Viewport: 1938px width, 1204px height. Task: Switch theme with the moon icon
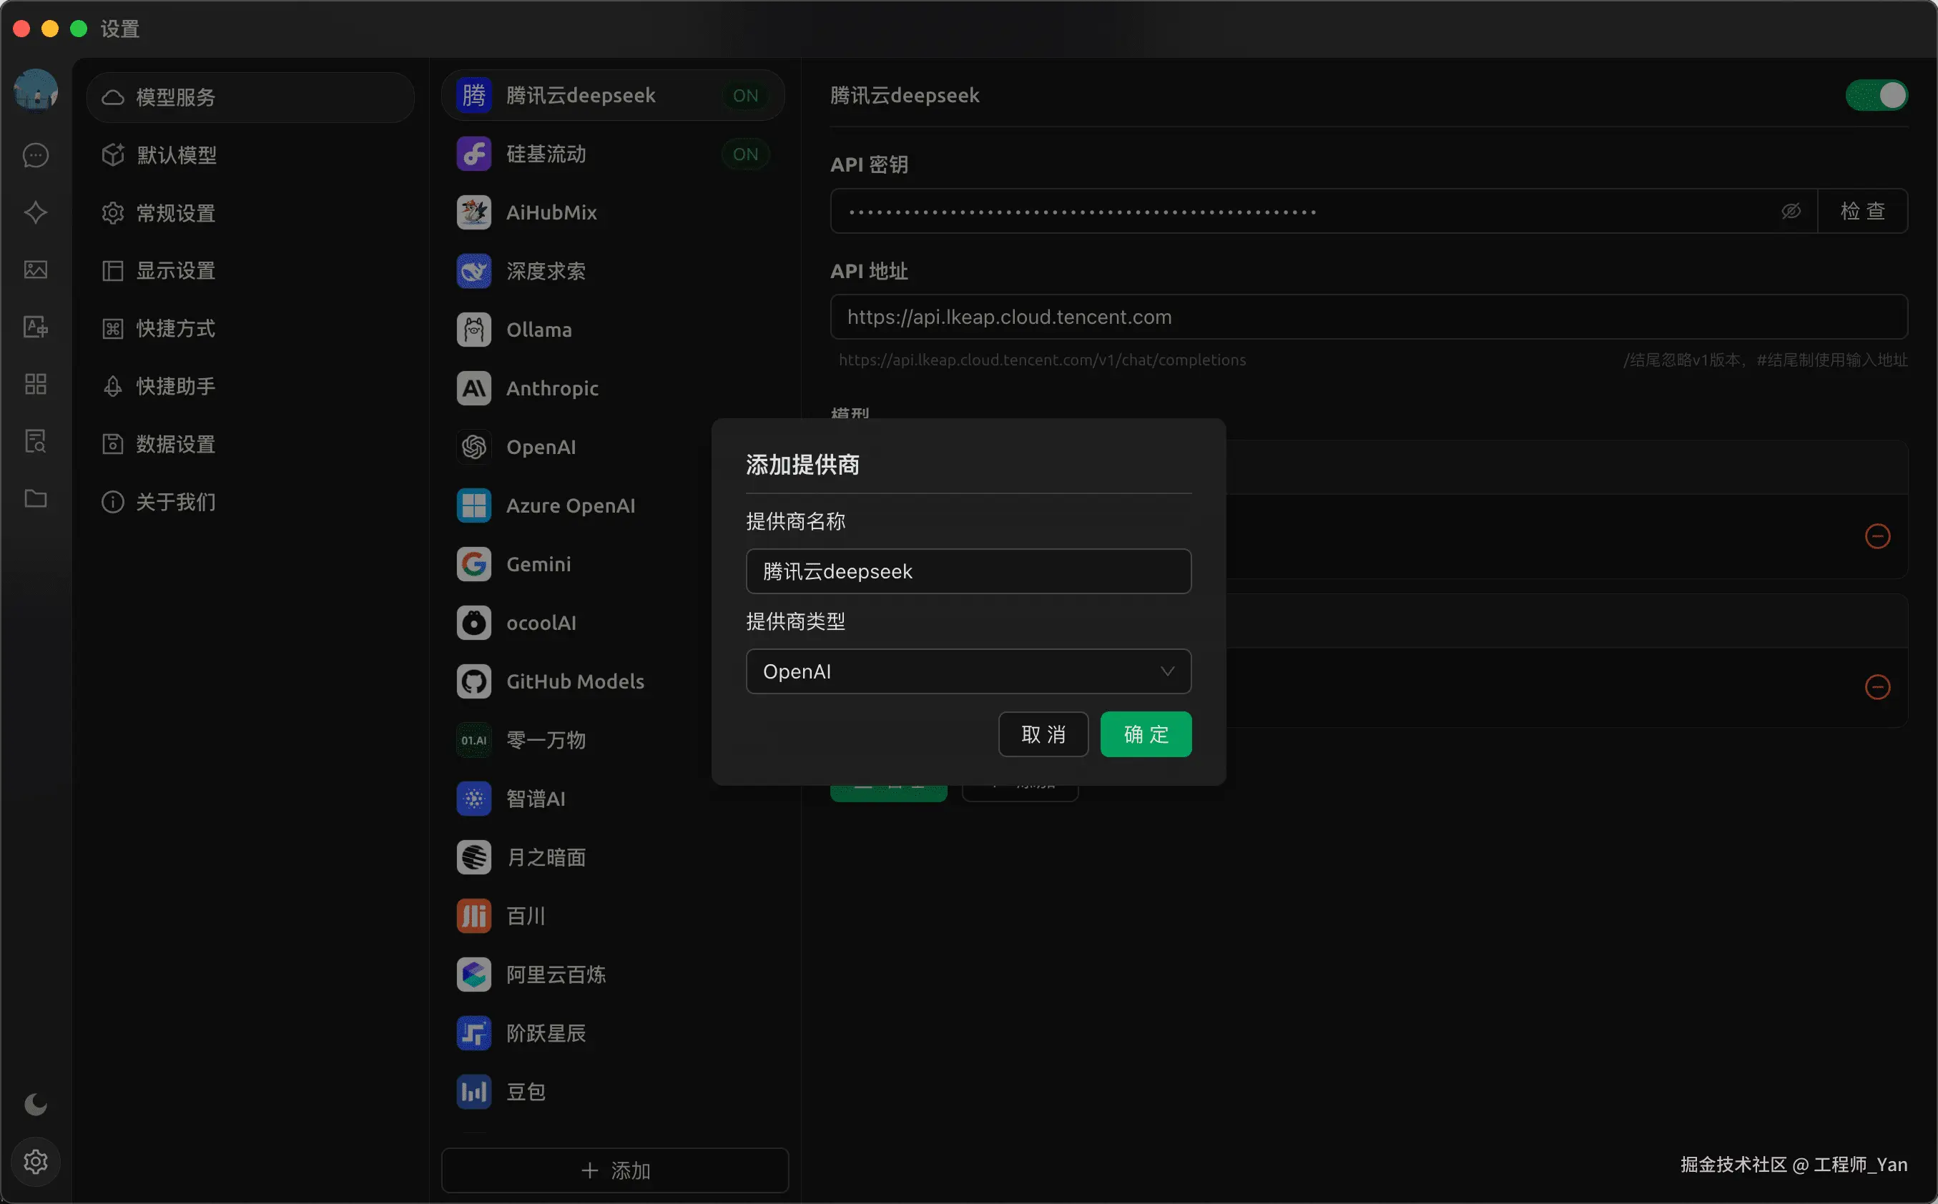point(36,1105)
